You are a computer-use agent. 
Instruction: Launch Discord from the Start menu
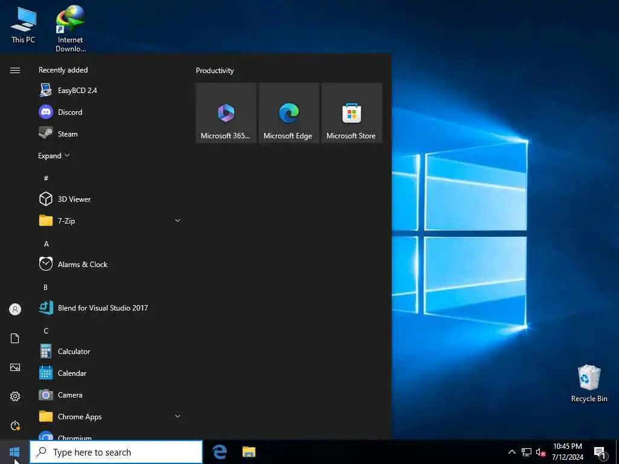click(x=111, y=112)
